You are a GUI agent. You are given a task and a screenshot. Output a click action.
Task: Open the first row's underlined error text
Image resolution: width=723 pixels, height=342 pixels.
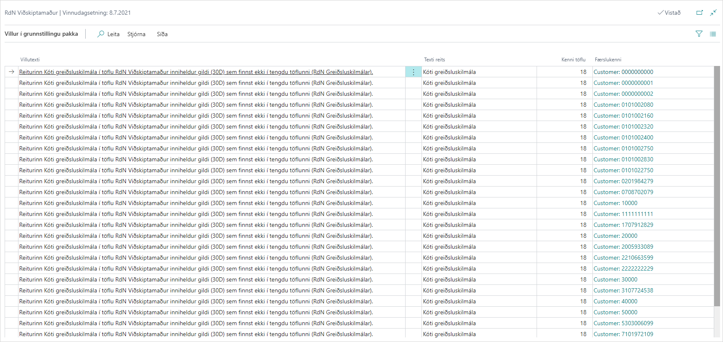(196, 72)
